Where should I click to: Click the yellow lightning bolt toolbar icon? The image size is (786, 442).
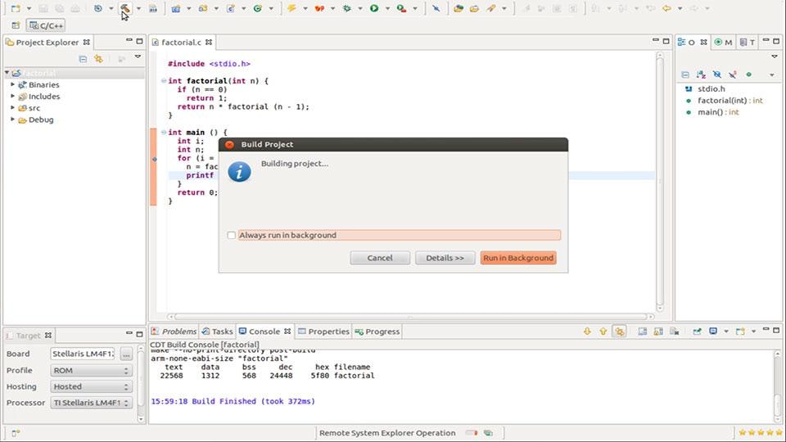click(x=291, y=8)
